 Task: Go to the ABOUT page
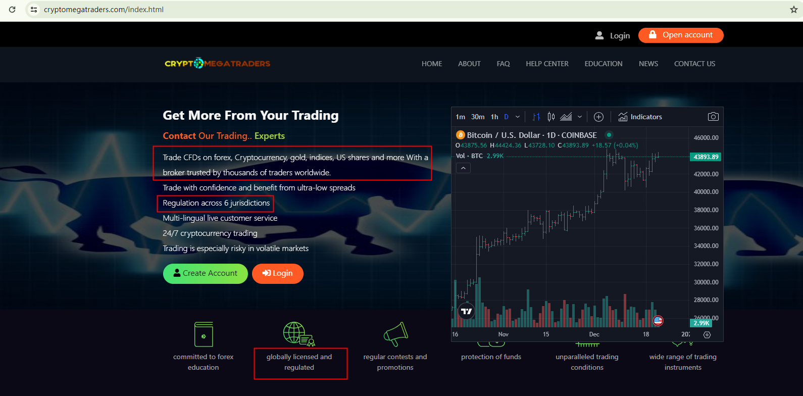[x=469, y=64]
